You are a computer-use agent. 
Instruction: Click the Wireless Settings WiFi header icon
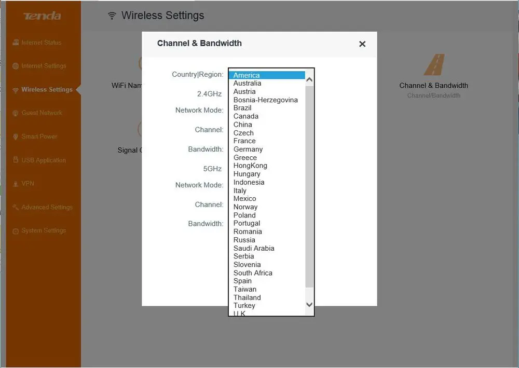112,16
